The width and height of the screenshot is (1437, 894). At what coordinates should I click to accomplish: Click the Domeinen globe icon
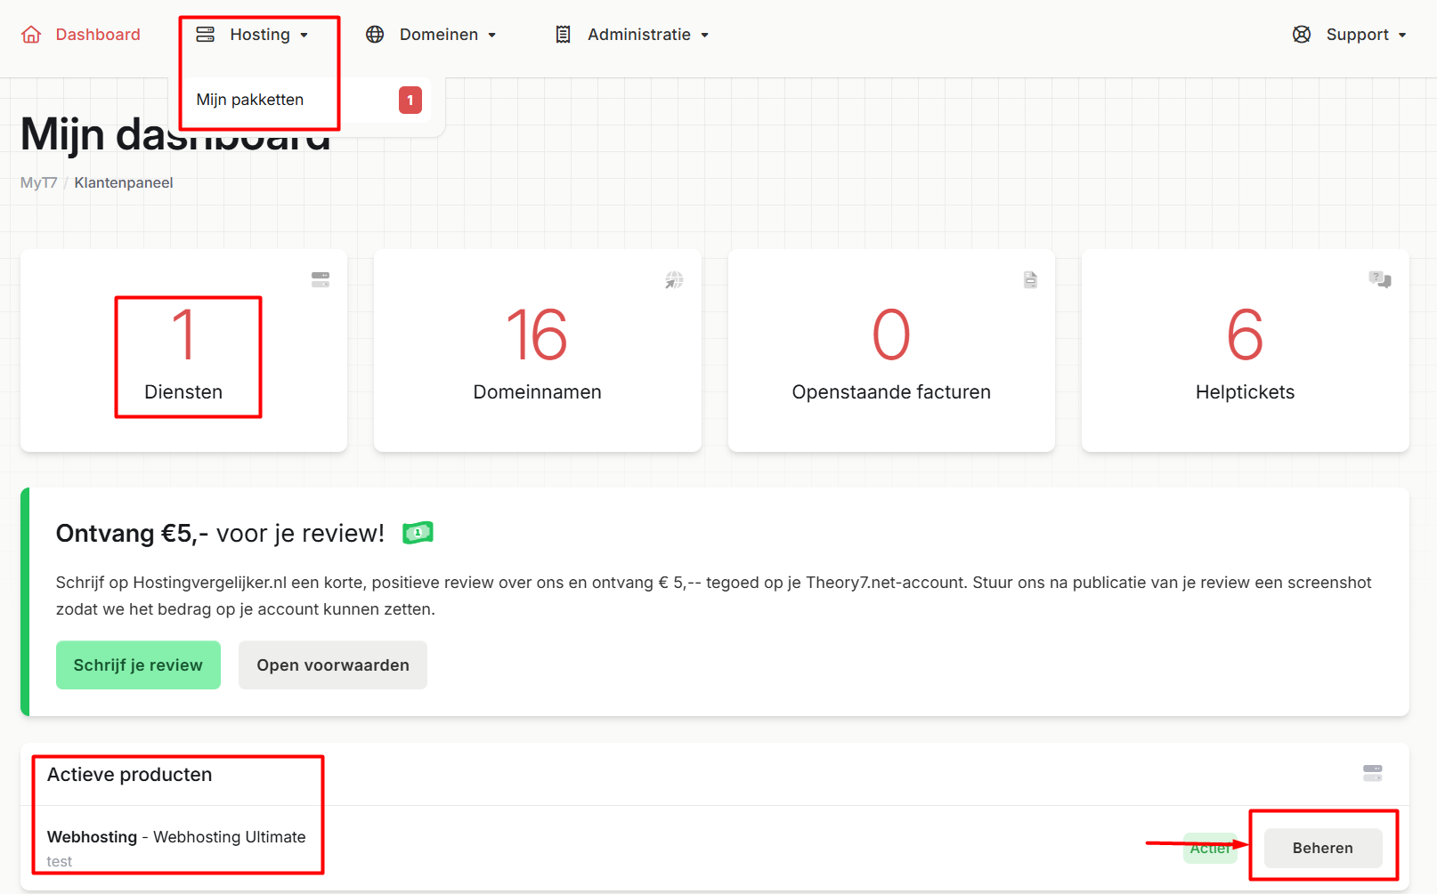click(375, 35)
